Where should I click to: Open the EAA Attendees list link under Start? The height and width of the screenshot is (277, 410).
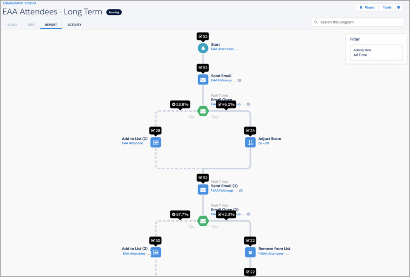pyautogui.click(x=225, y=49)
